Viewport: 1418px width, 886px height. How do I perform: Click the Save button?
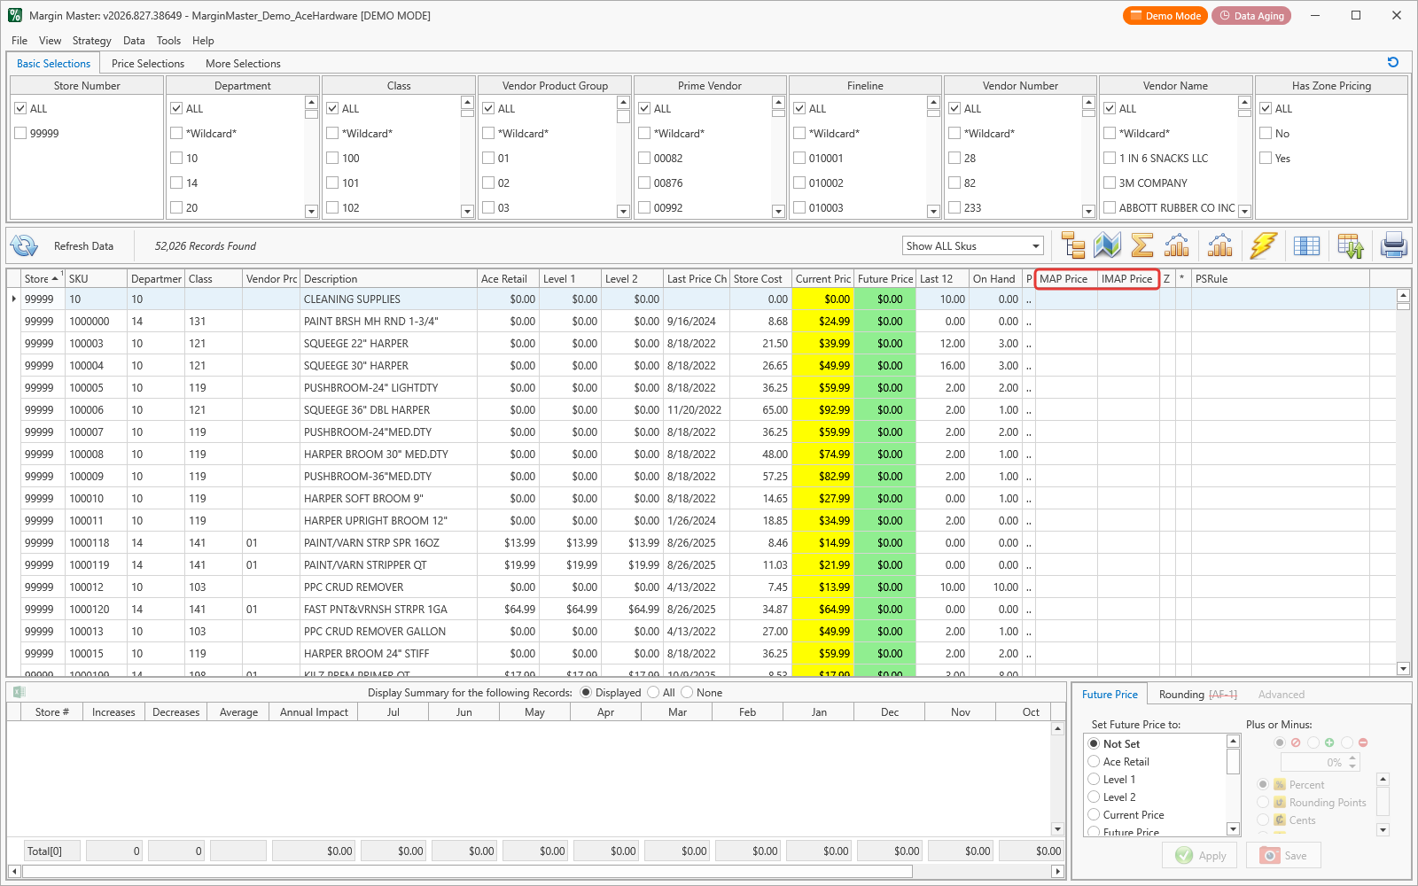point(1284,855)
